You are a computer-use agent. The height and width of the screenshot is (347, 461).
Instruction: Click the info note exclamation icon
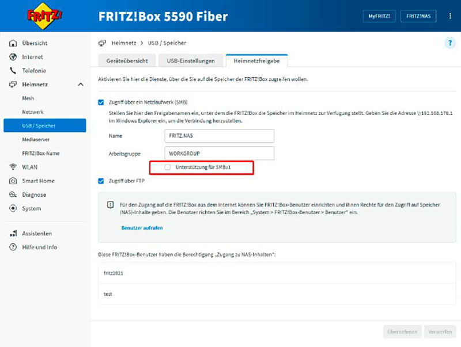[x=110, y=205]
